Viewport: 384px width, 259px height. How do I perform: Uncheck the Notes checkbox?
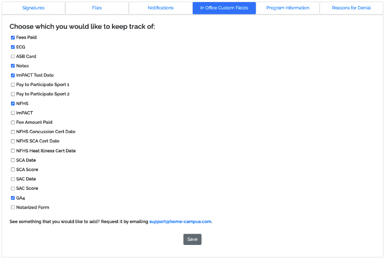pyautogui.click(x=13, y=66)
